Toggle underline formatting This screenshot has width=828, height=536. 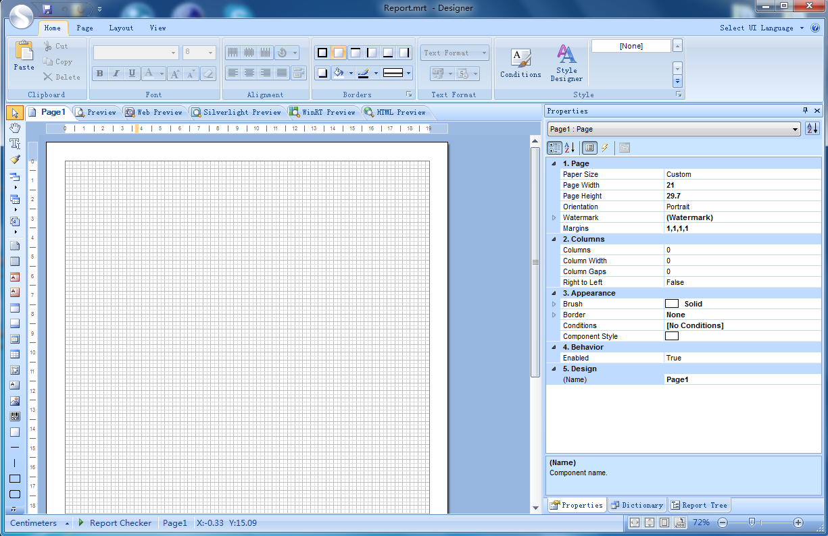[x=132, y=74]
